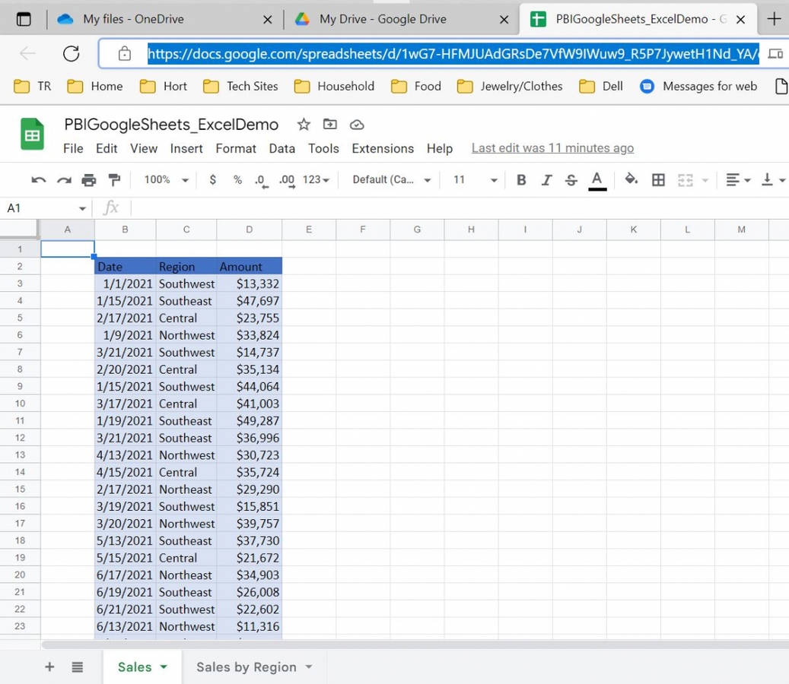Select cell D5 containing $23,755
The image size is (789, 684).
coord(249,318)
